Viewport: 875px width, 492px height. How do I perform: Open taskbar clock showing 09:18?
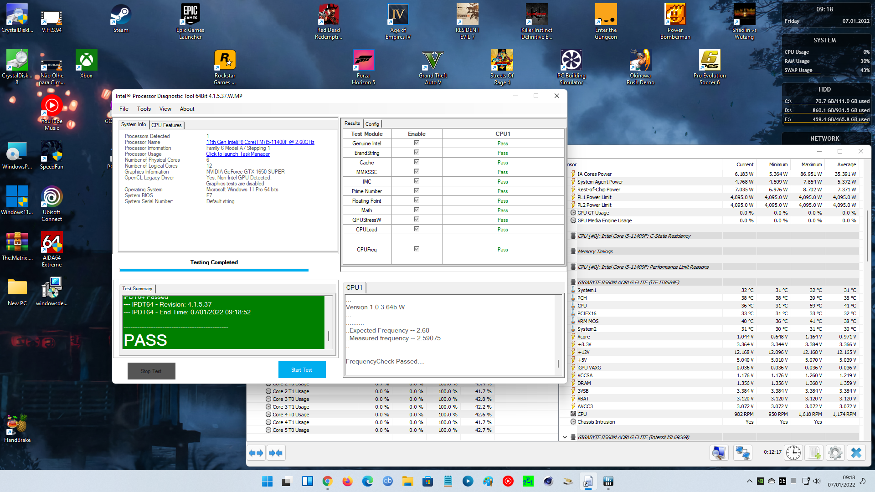[x=841, y=481]
